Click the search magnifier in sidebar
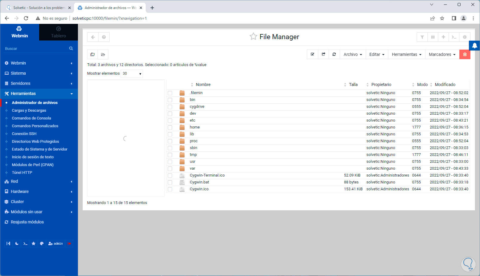This screenshot has width=480, height=276. click(71, 48)
